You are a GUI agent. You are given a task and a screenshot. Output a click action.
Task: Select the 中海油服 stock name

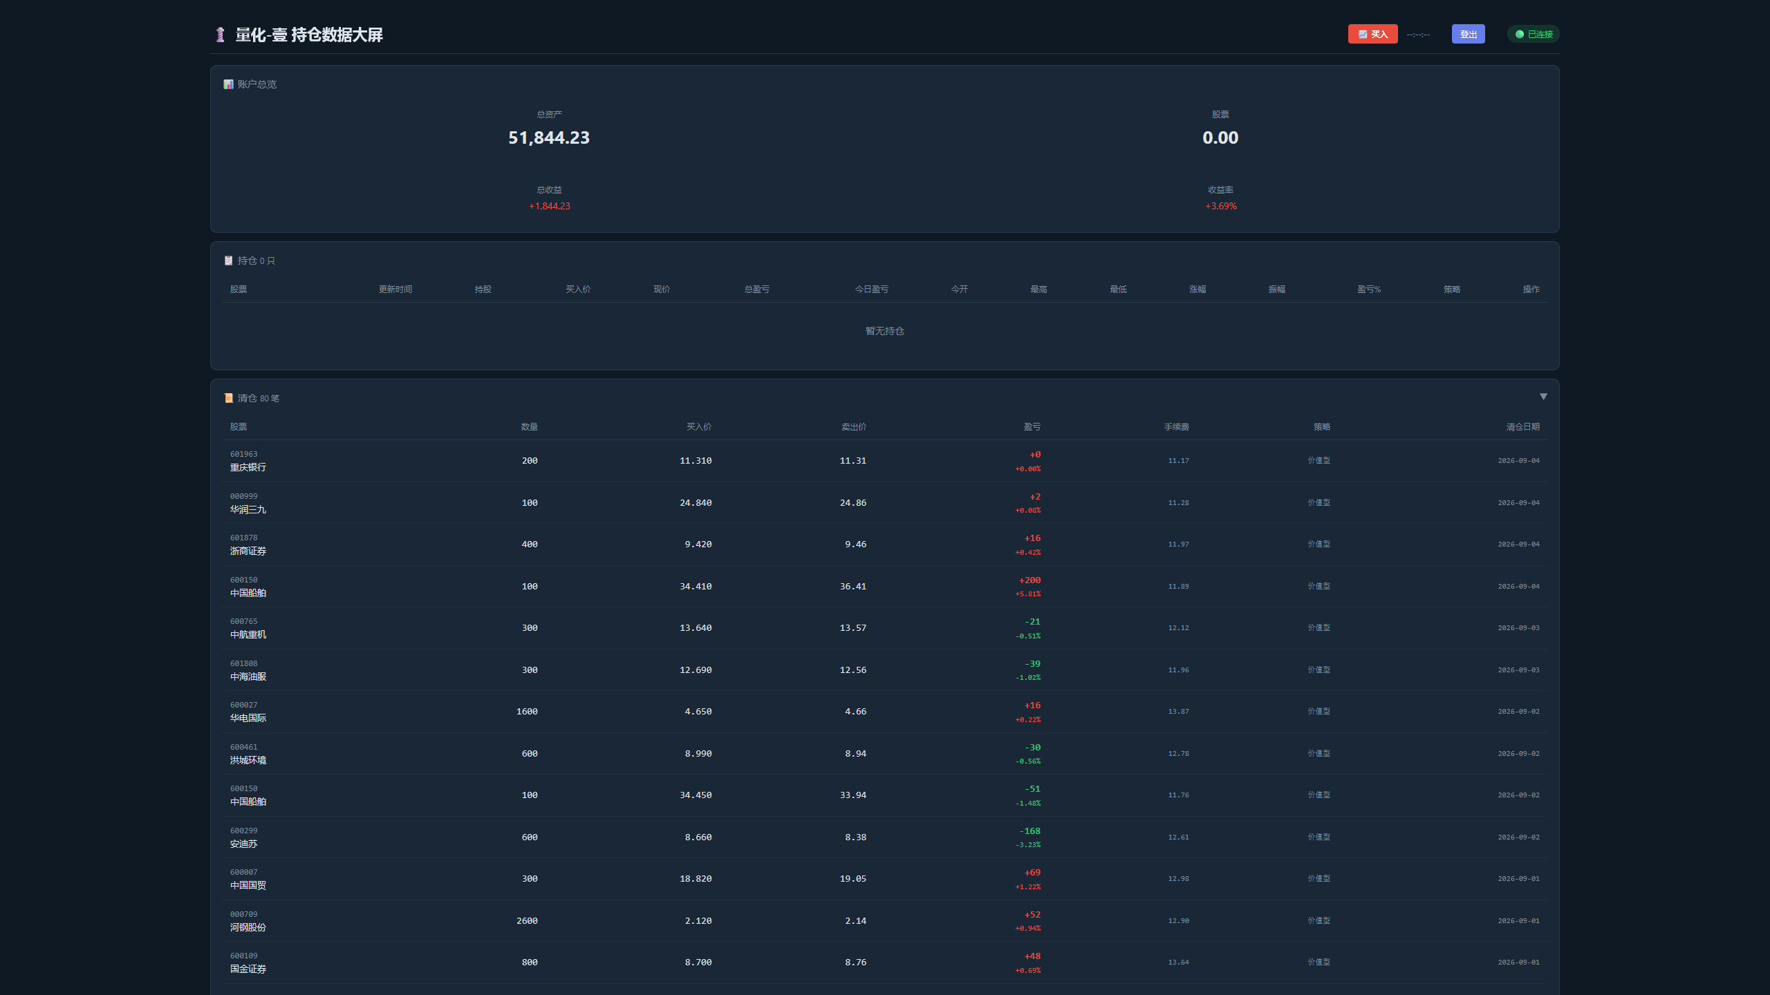(x=248, y=676)
